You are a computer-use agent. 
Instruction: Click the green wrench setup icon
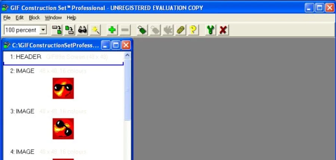point(211,30)
